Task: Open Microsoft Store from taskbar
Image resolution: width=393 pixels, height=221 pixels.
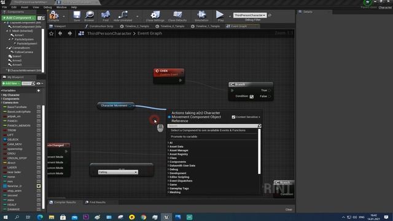Action: click(63, 217)
